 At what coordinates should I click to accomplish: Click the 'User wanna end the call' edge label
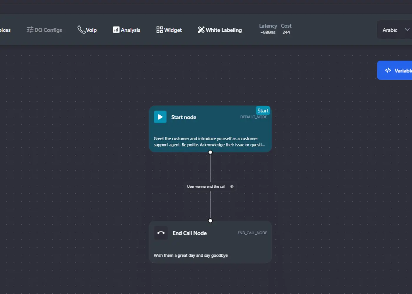coord(206,186)
